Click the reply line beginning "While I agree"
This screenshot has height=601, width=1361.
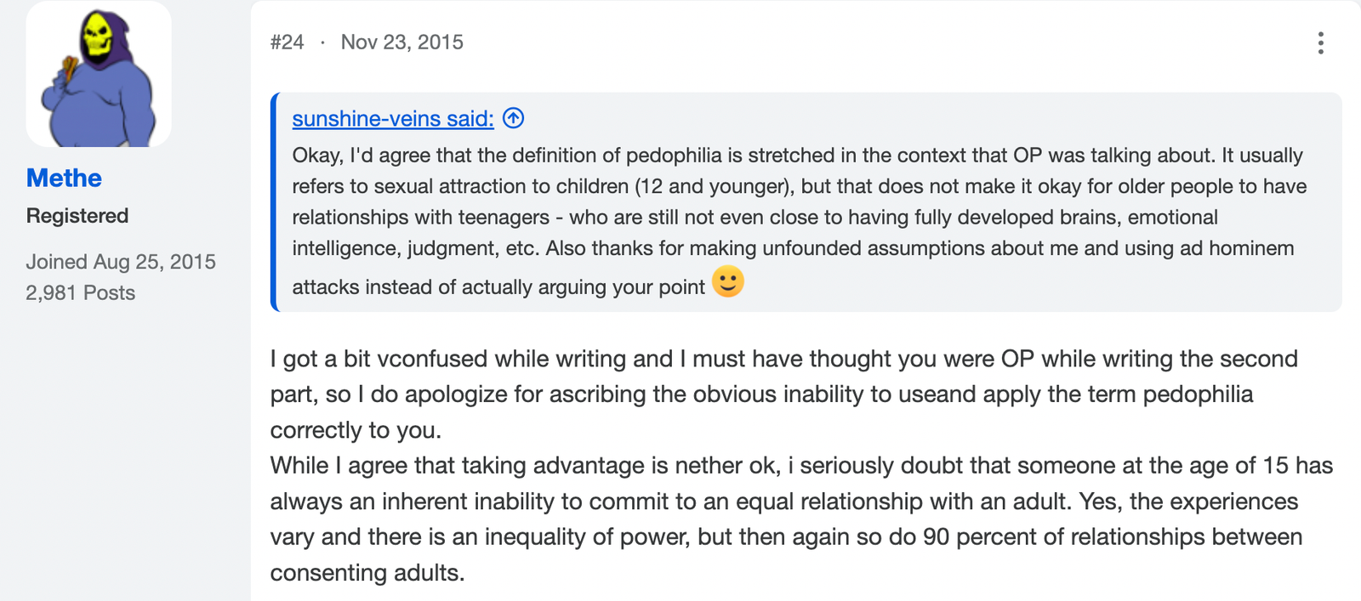point(801,466)
